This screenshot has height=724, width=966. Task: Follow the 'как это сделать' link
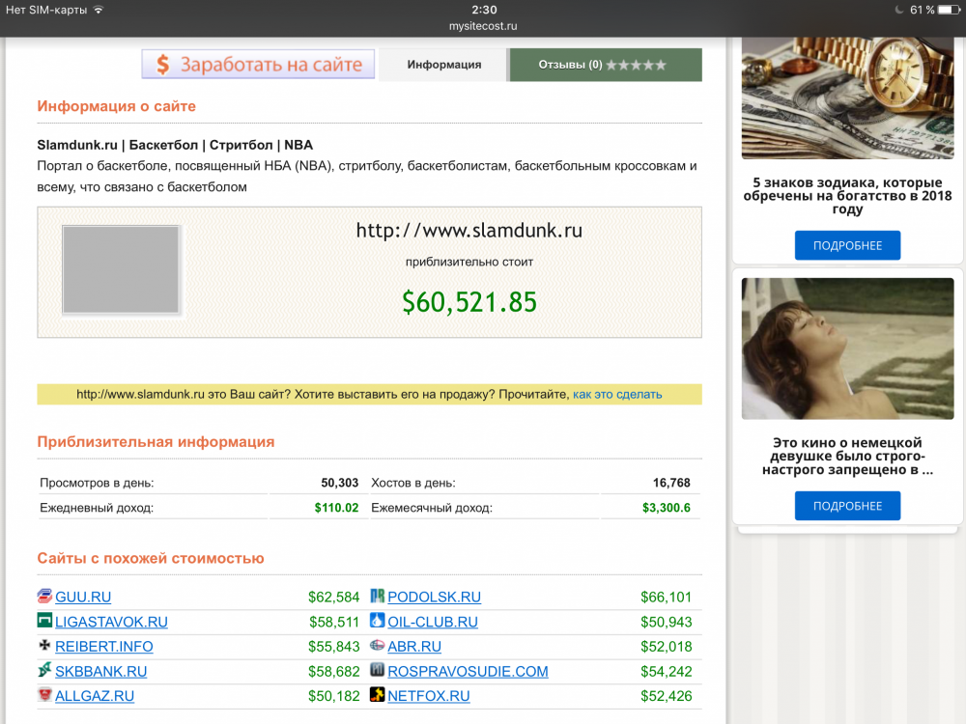(x=617, y=394)
